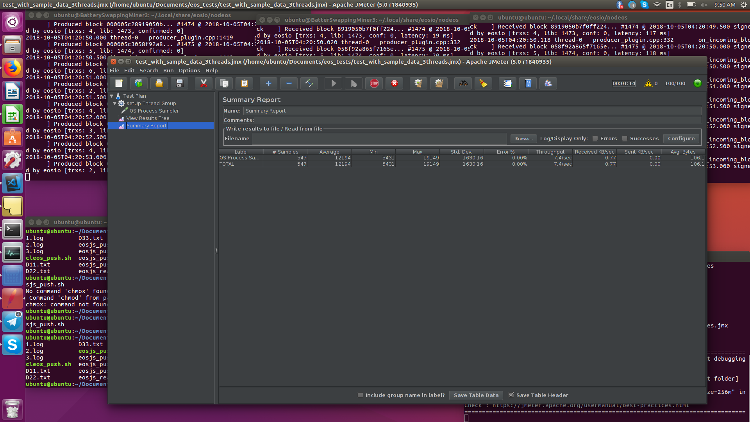Image resolution: width=750 pixels, height=422 pixels.
Task: Select View Results Tree in tree
Action: tap(148, 118)
